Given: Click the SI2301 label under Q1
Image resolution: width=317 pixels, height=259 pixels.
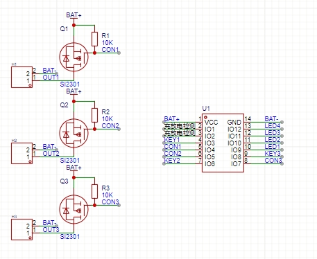Looking at the screenshot, I should pos(70,84).
